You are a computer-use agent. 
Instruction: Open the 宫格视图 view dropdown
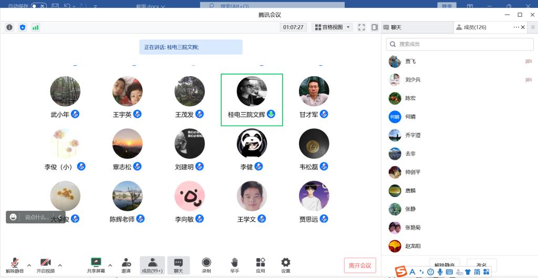pos(332,27)
